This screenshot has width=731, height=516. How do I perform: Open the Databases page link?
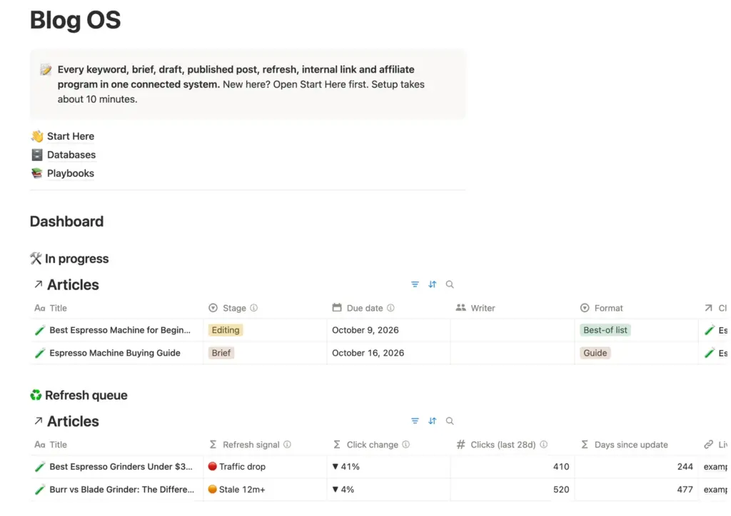(x=71, y=155)
